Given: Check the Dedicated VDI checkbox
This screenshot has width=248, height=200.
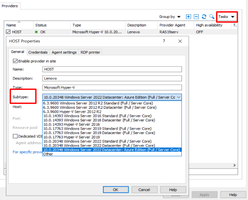Looking at the screenshot, I should pyautogui.click(x=15, y=136).
